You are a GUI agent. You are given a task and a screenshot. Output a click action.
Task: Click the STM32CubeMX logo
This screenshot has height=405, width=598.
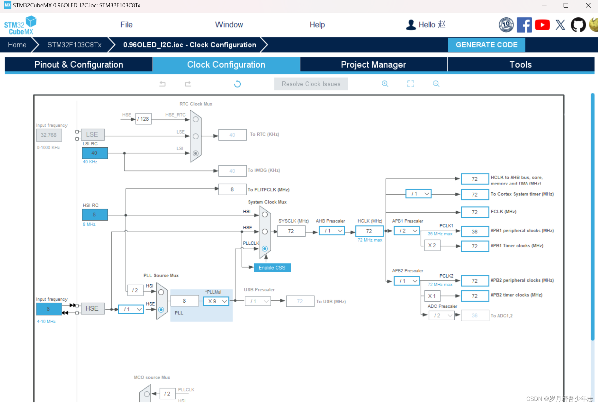pos(20,25)
